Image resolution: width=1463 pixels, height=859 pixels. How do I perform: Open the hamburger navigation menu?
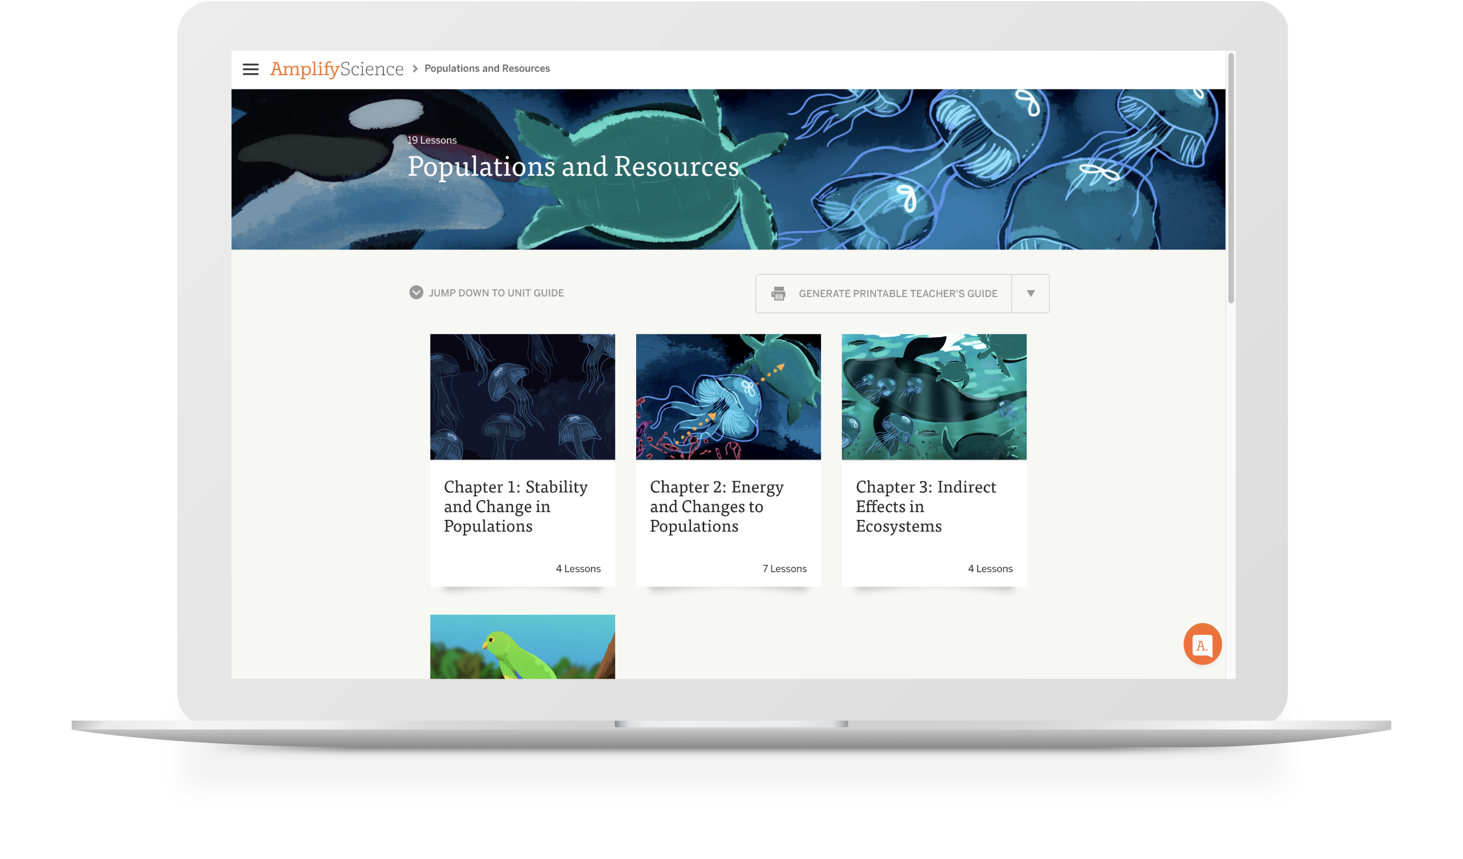coord(250,69)
